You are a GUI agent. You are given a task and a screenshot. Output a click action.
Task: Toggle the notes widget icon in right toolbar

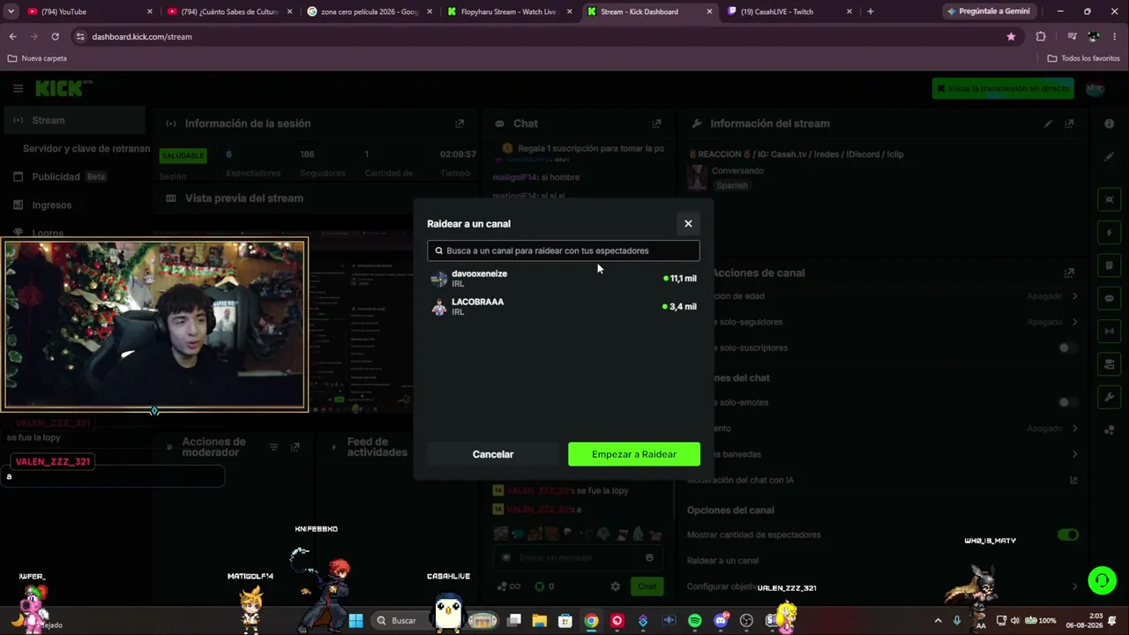1110,265
